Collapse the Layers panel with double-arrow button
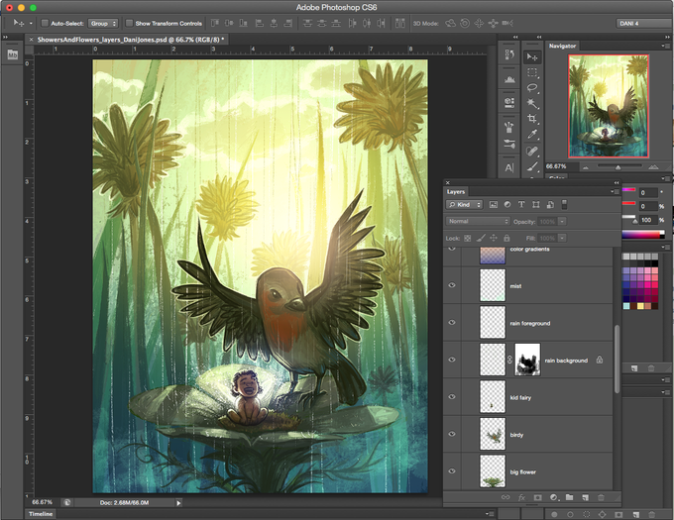The width and height of the screenshot is (674, 520). coord(616,183)
